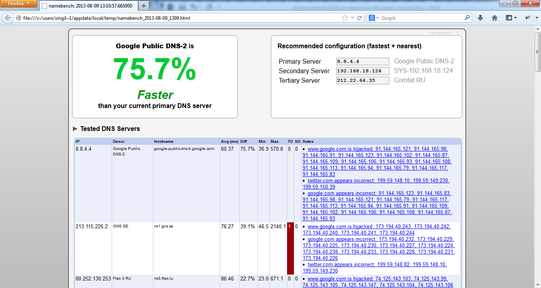Open the Google search engine dropdown
Viewport: 541px width, 288px height.
click(x=373, y=18)
